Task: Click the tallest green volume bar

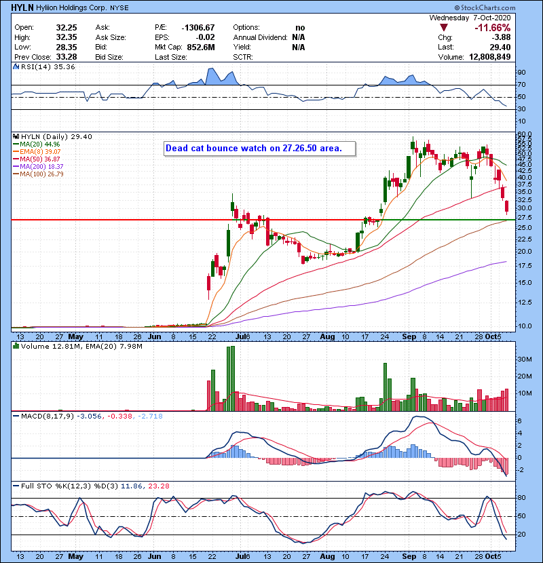Action: tap(233, 378)
